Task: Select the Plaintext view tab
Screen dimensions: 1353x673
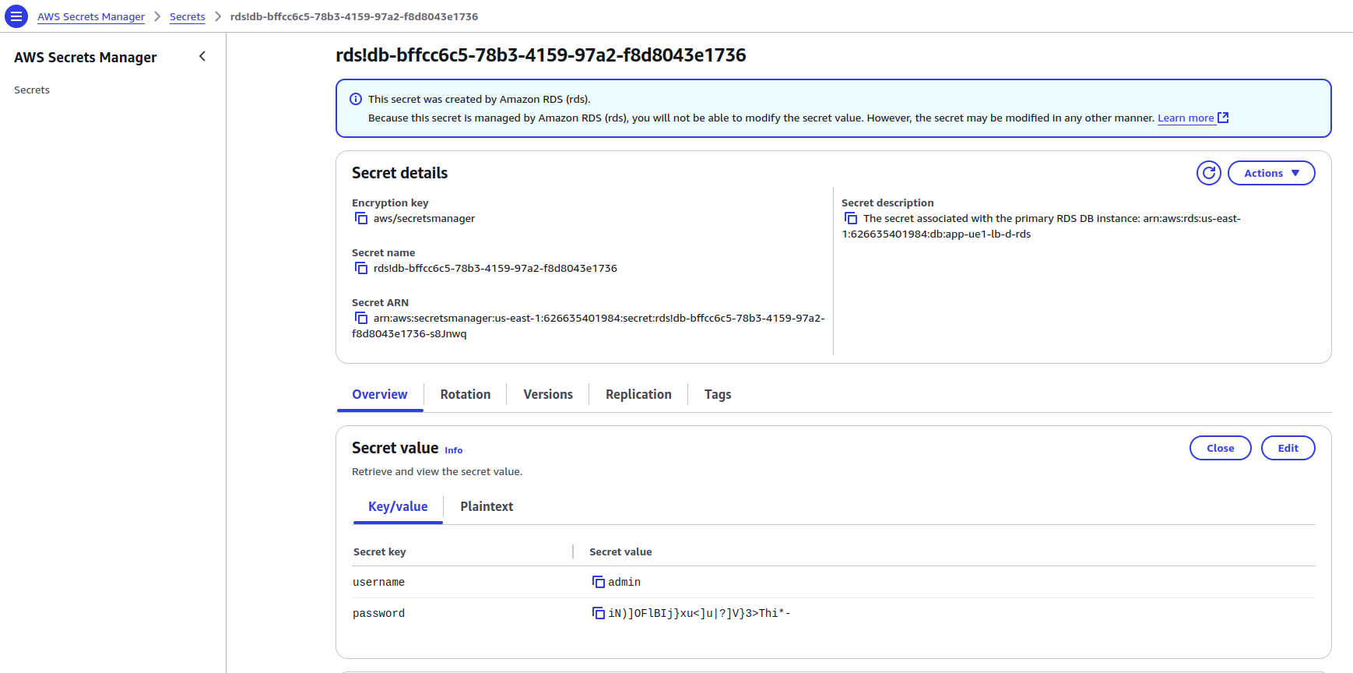Action: 487,506
